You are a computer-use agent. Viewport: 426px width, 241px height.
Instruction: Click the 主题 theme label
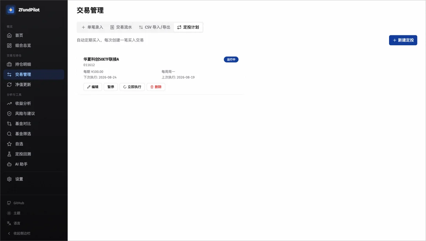(x=17, y=213)
